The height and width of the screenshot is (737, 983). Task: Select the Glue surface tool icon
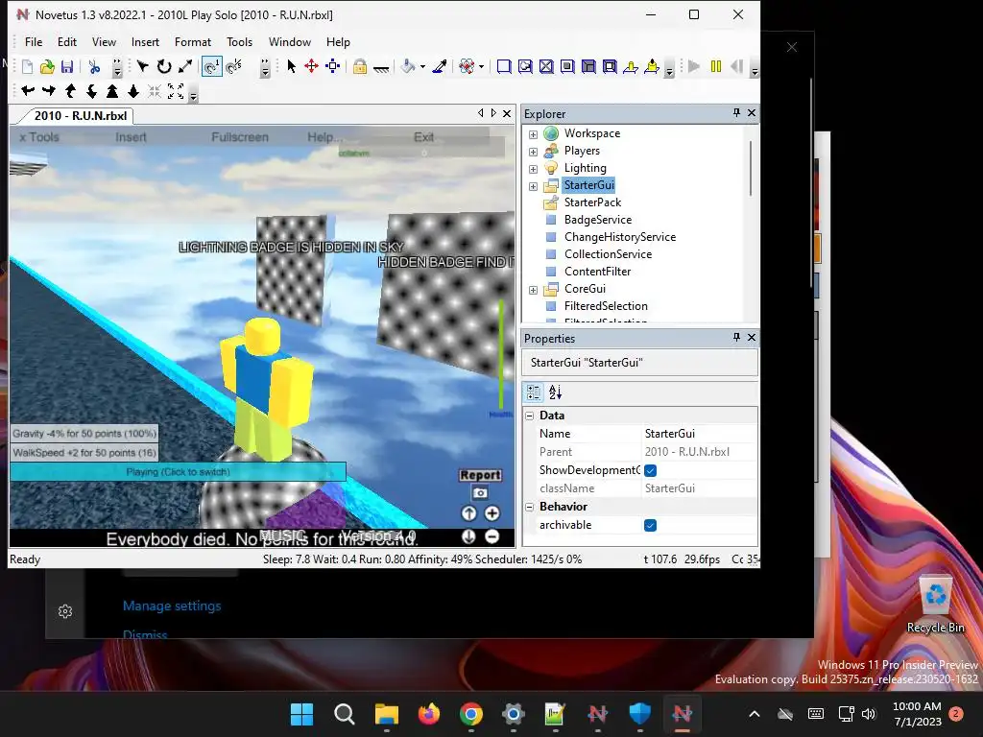[x=525, y=66]
